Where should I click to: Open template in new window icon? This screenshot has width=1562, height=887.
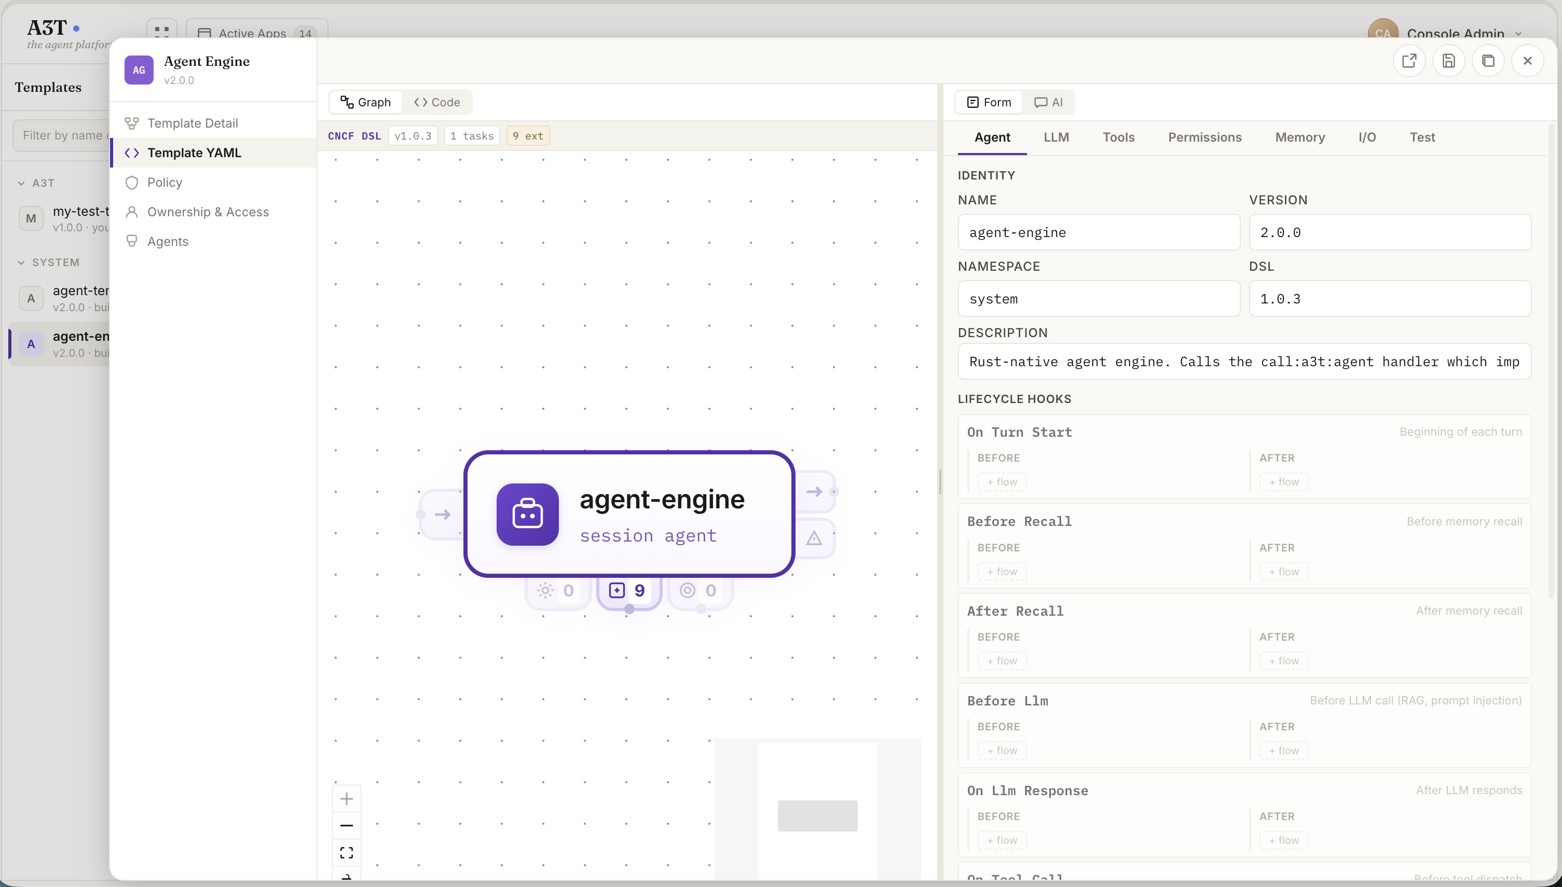(1409, 61)
